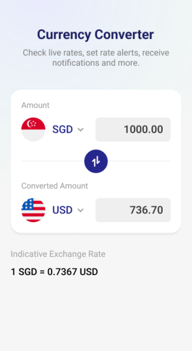Open the SGD currency code selector
The width and height of the screenshot is (192, 351).
pyautogui.click(x=63, y=129)
